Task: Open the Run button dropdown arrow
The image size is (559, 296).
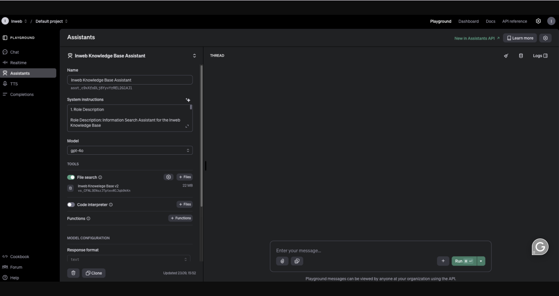Action: [x=481, y=261]
